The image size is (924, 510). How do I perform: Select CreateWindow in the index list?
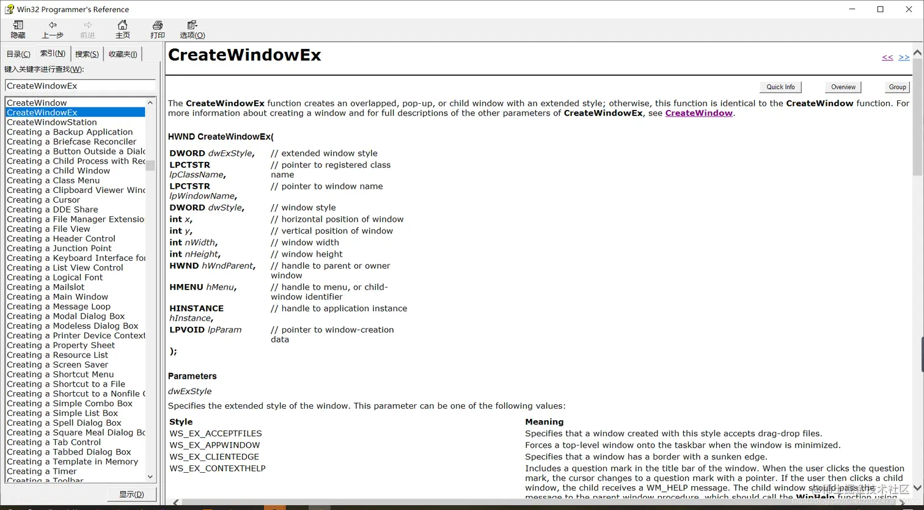coord(75,103)
